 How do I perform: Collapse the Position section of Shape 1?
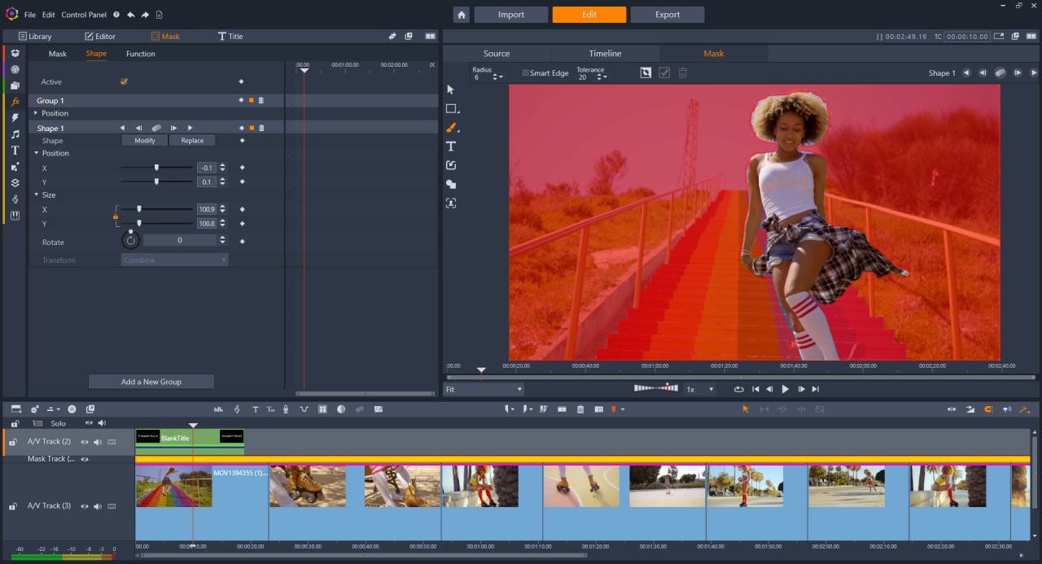pos(37,153)
